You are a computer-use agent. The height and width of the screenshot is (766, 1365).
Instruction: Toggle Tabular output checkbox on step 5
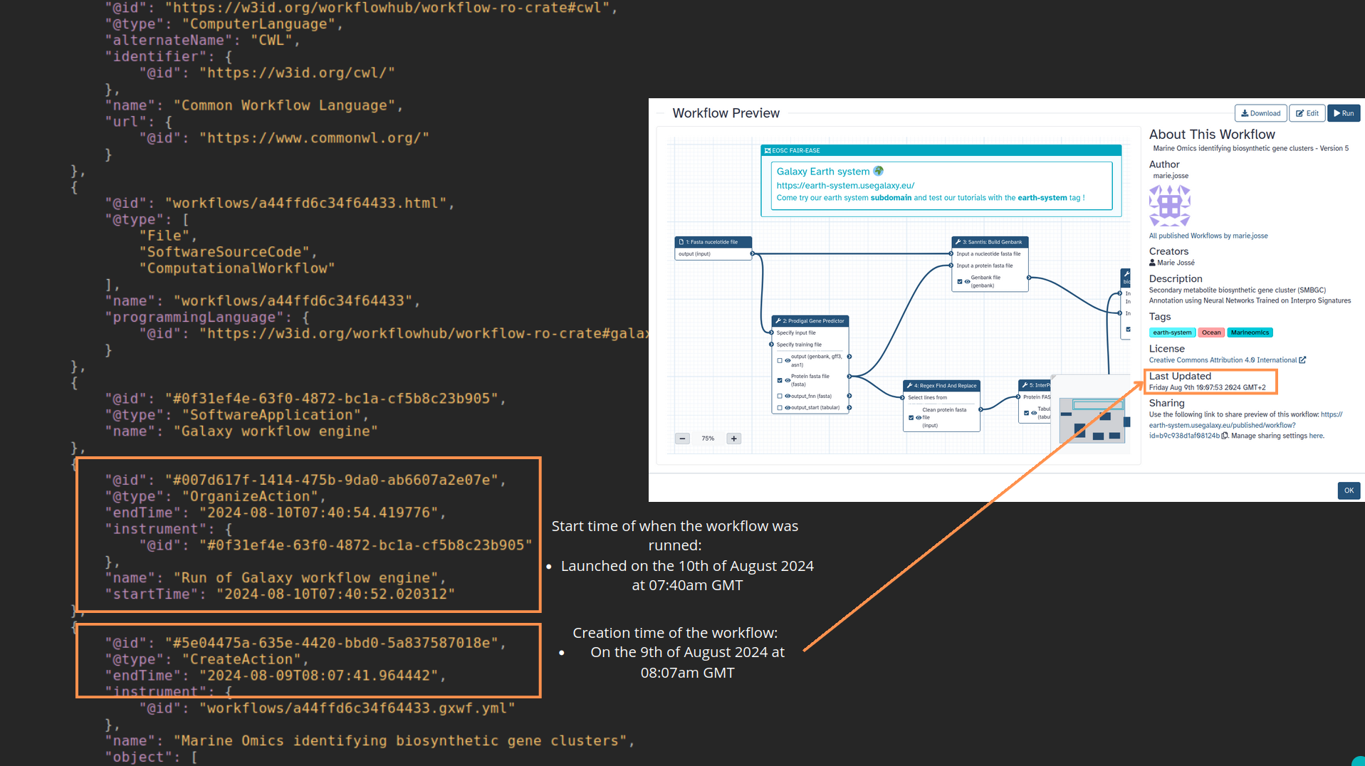click(x=1026, y=413)
